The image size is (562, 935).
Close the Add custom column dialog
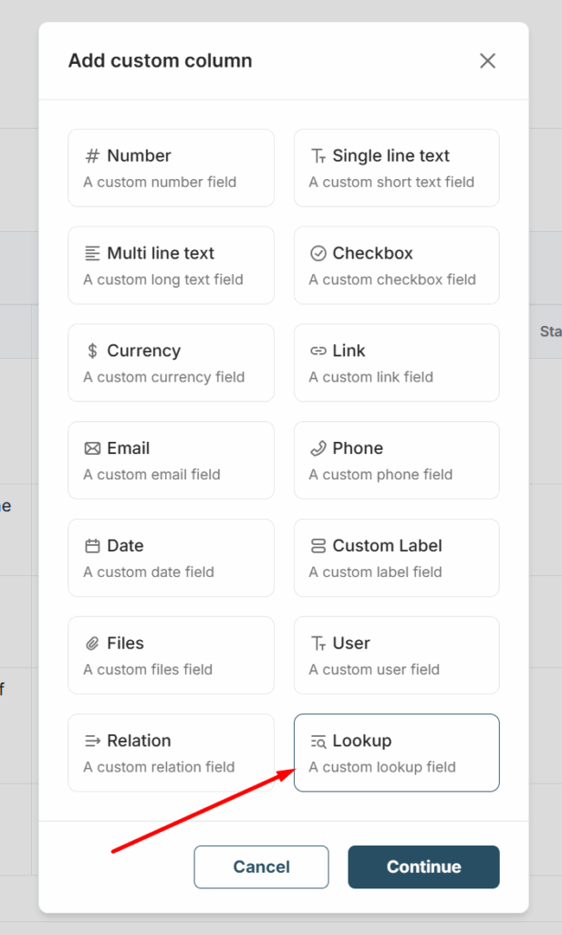tap(487, 61)
